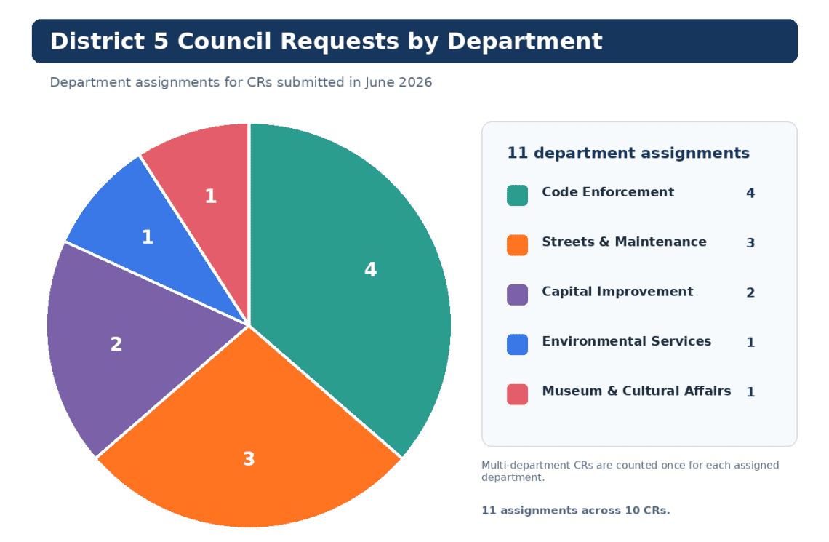Viewport: 829px width, 542px height.
Task: Click the purple Capital Improvement legend swatch
Action: 517,295
